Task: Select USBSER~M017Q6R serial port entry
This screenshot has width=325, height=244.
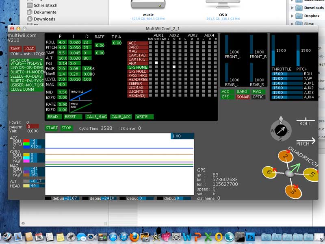Action: (x=28, y=85)
